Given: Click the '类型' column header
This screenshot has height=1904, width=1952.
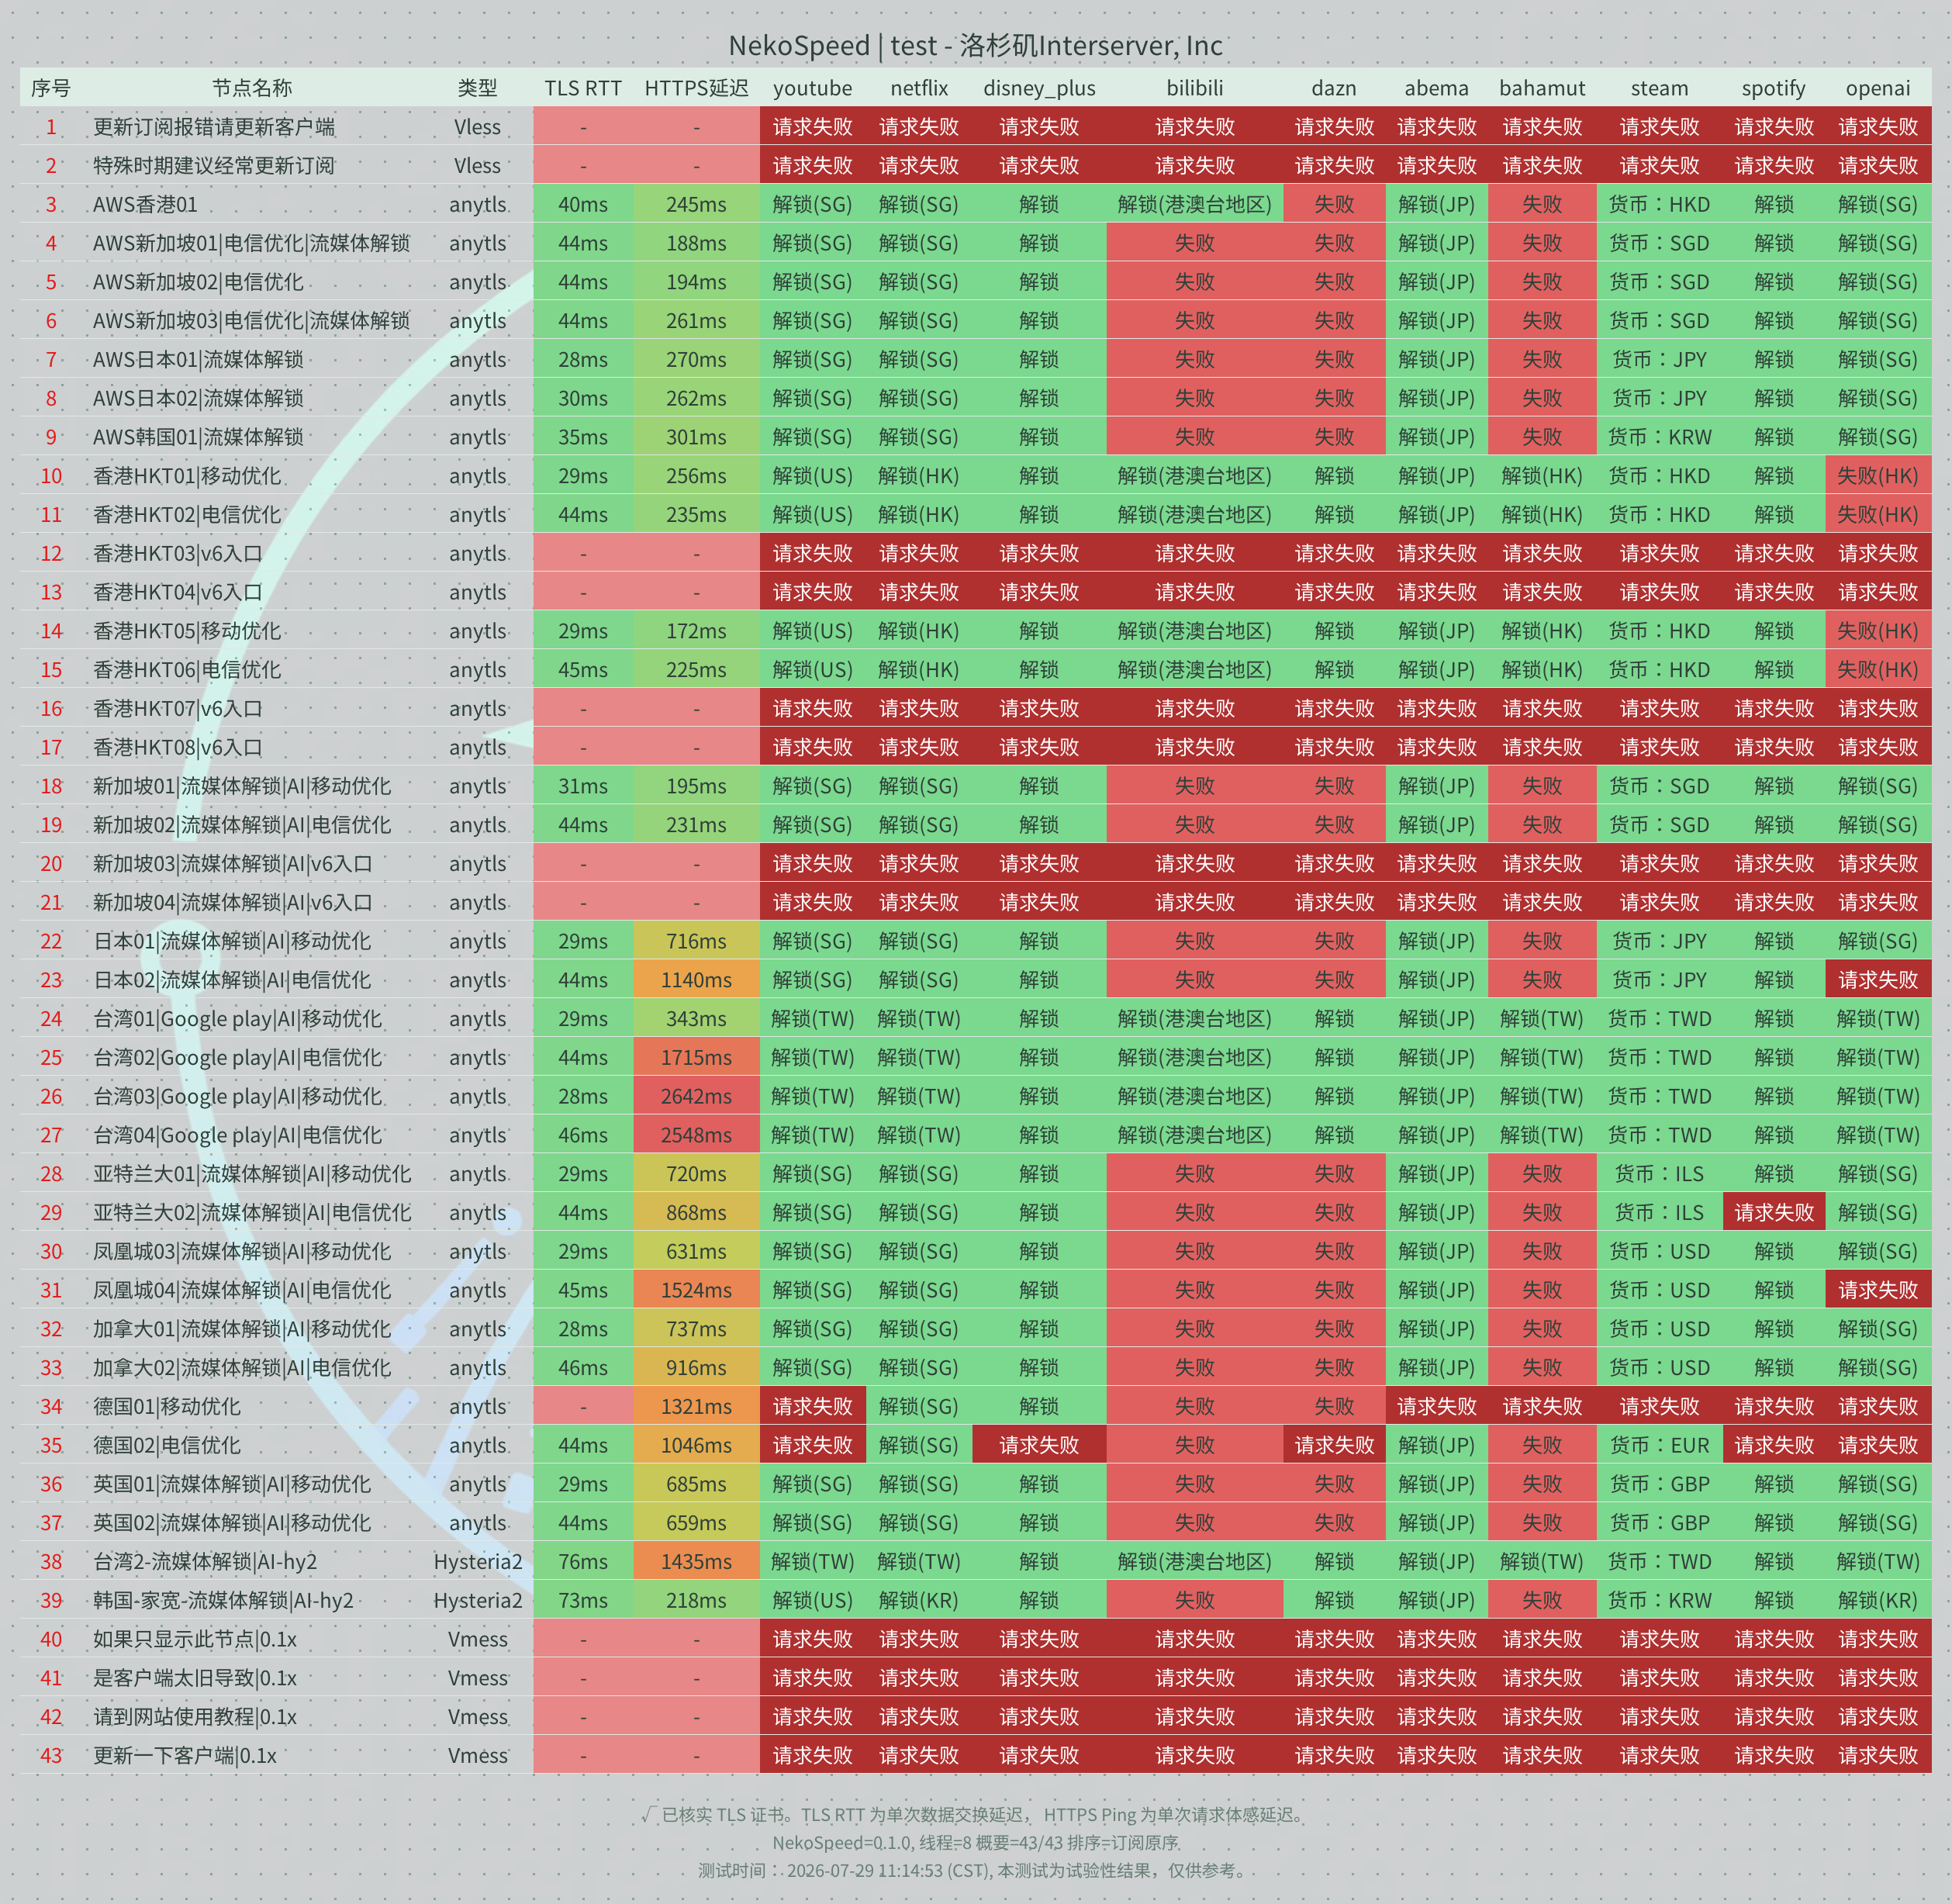Looking at the screenshot, I should pyautogui.click(x=477, y=88).
